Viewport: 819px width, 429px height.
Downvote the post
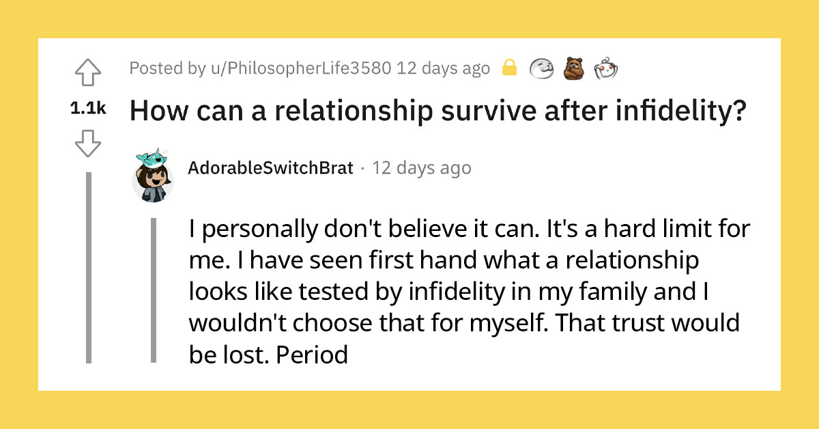[x=89, y=143]
